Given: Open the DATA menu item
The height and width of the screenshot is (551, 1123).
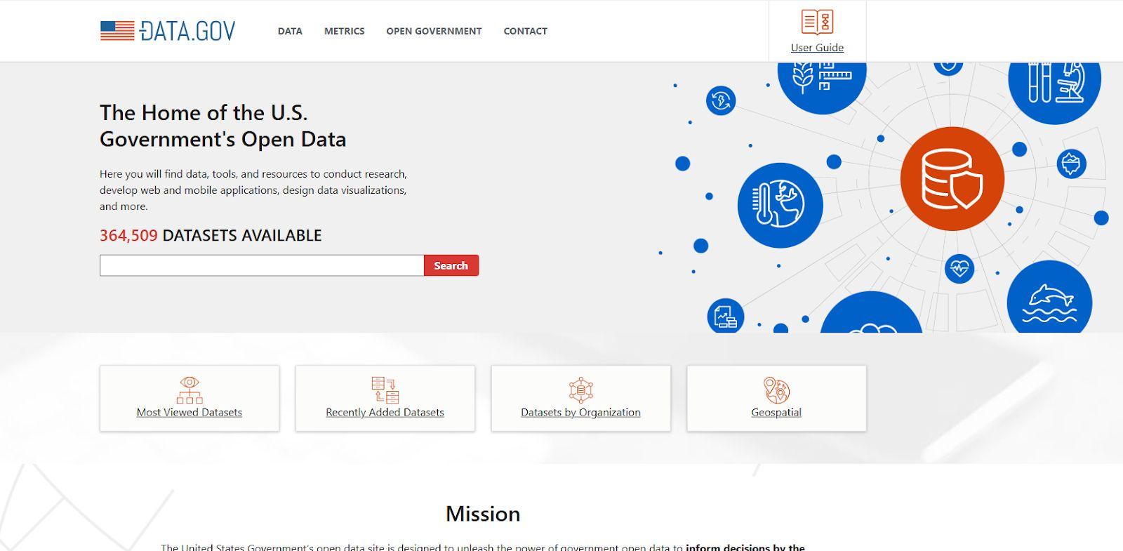Looking at the screenshot, I should [x=290, y=31].
